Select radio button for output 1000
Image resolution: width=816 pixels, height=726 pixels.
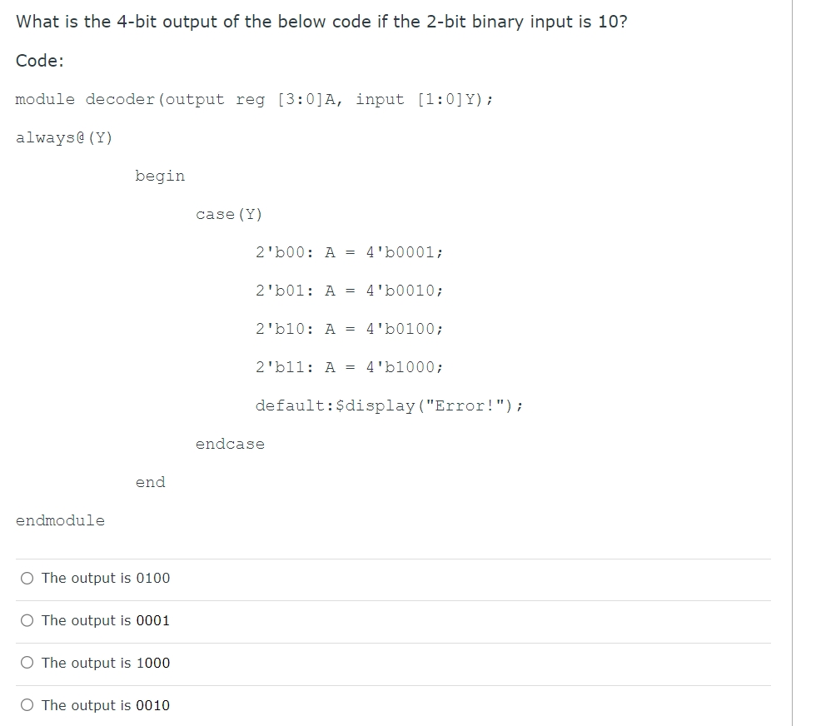[26, 663]
